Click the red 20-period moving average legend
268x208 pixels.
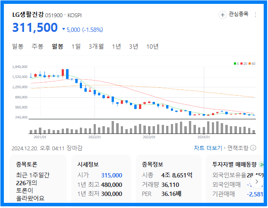pos(244,64)
